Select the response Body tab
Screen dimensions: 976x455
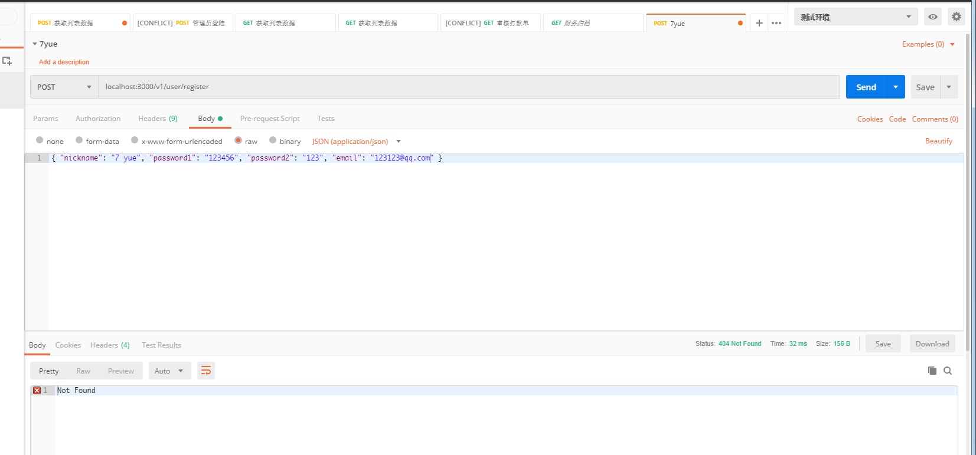[37, 345]
